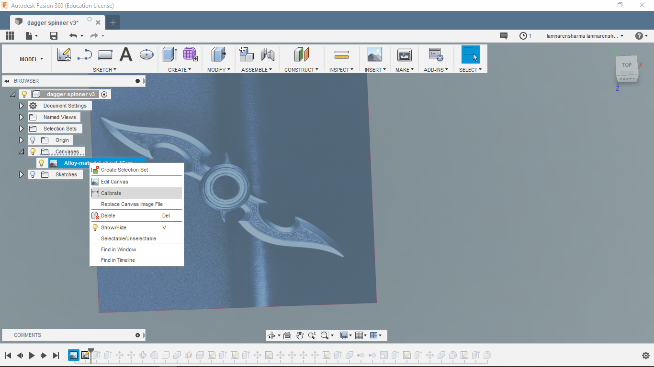Open the 3D Print make tool
The image size is (654, 367).
pos(405,54)
